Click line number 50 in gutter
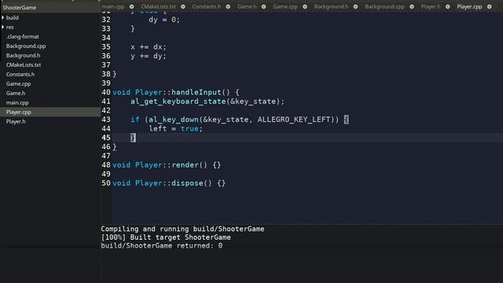The image size is (503, 283). [x=106, y=183]
